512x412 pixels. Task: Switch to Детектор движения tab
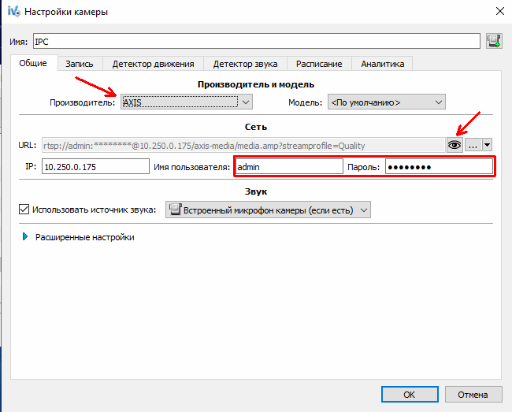click(153, 64)
